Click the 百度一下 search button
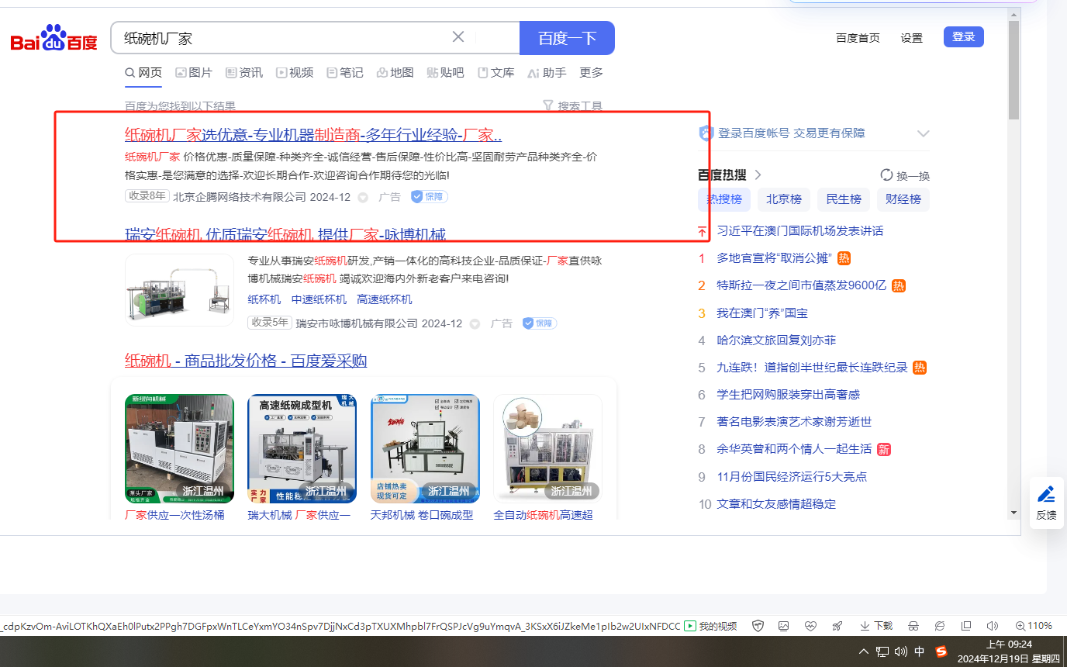The height and width of the screenshot is (667, 1067). pos(567,38)
